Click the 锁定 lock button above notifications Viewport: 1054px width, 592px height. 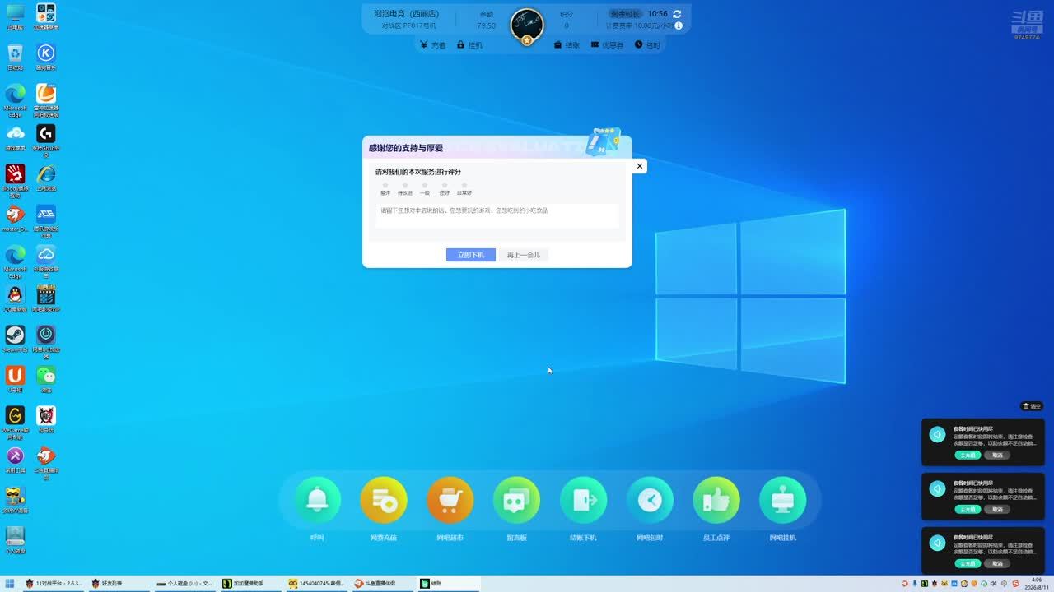tap(1032, 406)
